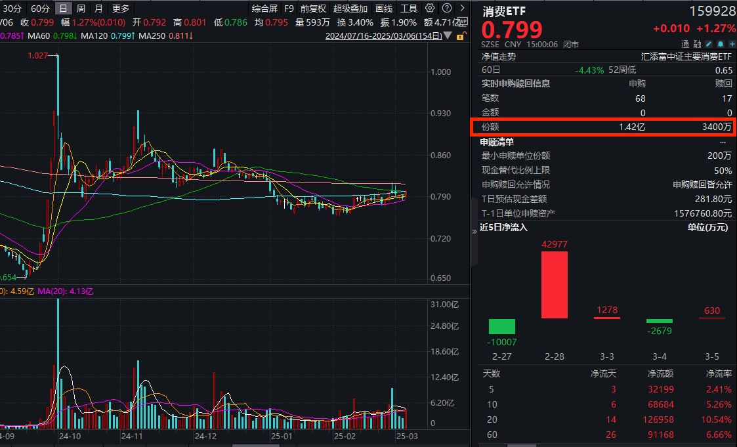Screen dimensions: 737x447
Task: Click the F9 button
Action: [x=289, y=9]
